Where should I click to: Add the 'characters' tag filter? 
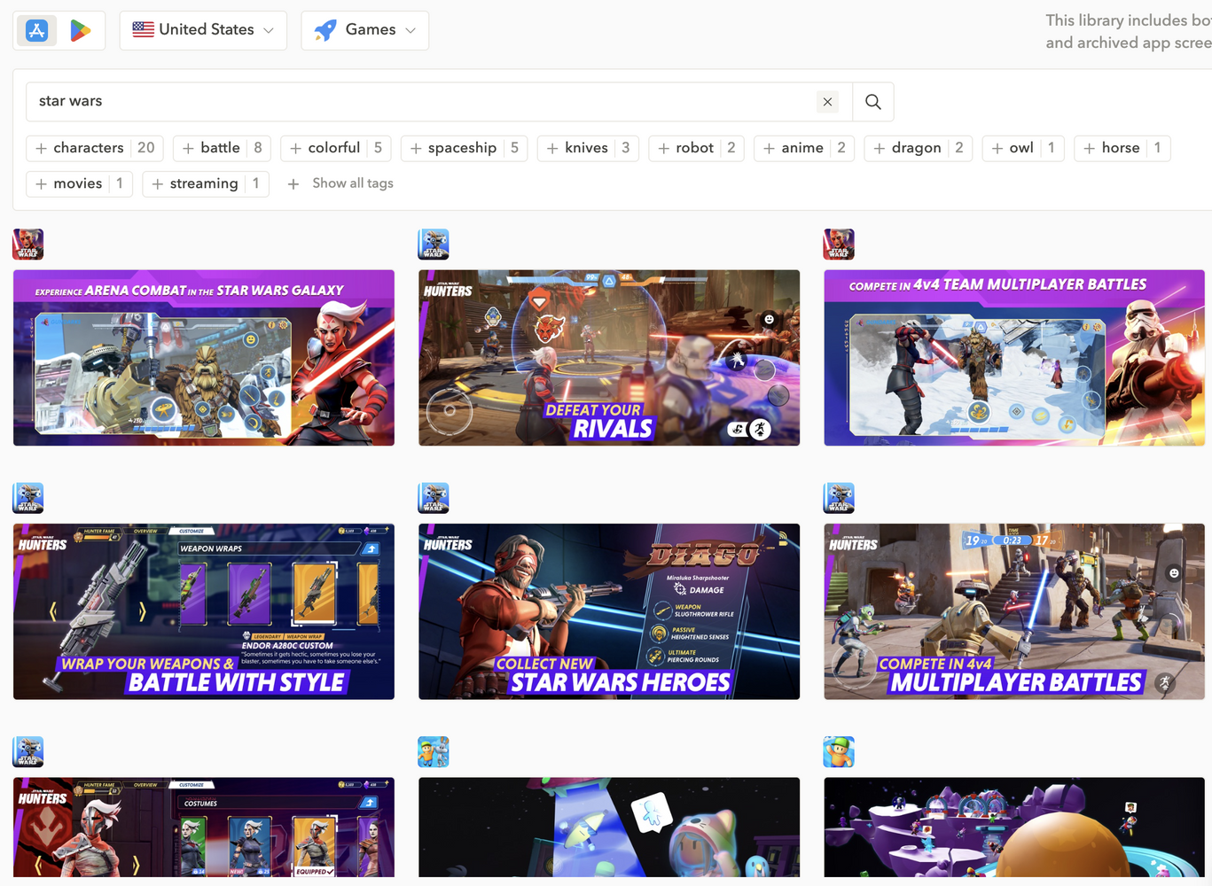click(93, 148)
